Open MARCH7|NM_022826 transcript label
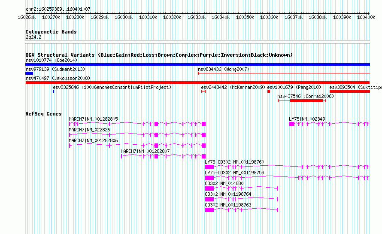Image resolution: width=382 pixels, height=234 pixels. (x=89, y=130)
